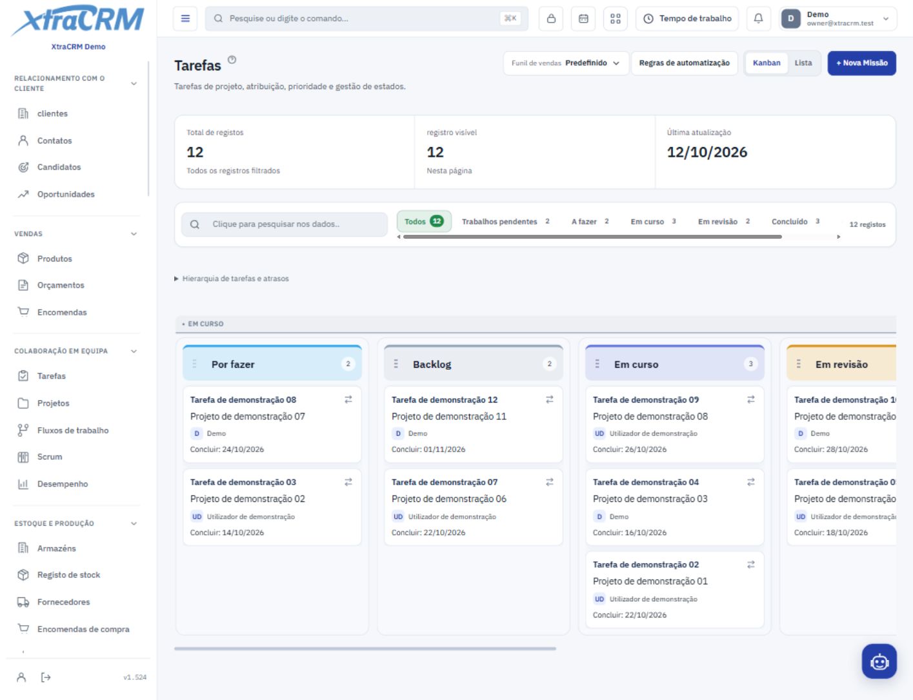Click the help icon beside Tarefas title

click(x=232, y=59)
